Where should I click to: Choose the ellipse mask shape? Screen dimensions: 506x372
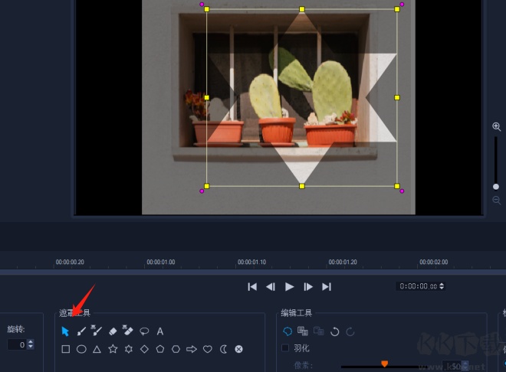click(81, 349)
